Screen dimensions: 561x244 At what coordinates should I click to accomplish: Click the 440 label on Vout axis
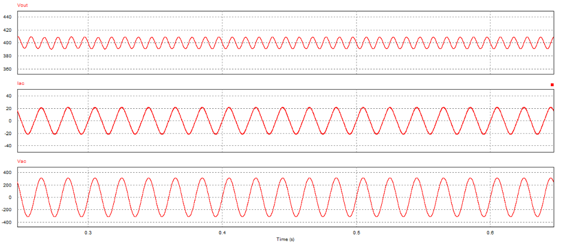point(7,17)
